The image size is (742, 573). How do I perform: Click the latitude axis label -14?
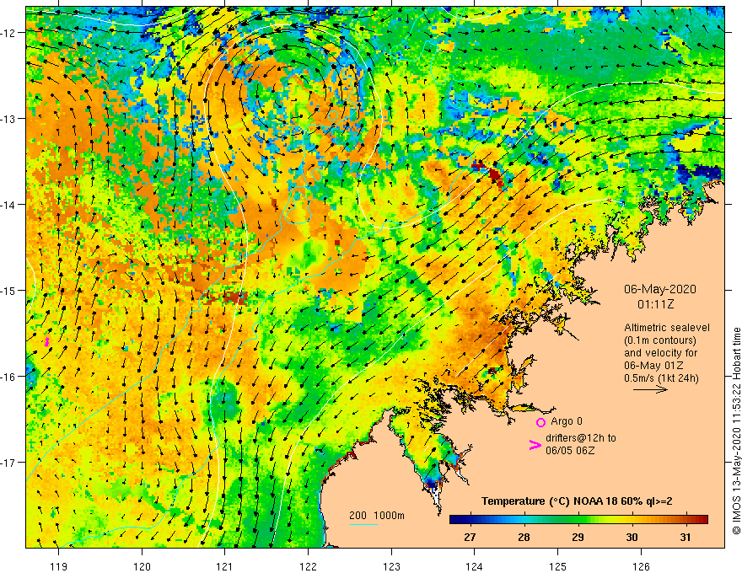[8, 205]
